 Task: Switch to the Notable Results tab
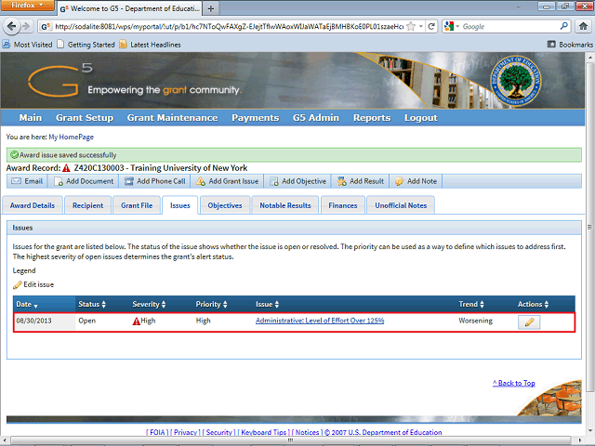285,205
